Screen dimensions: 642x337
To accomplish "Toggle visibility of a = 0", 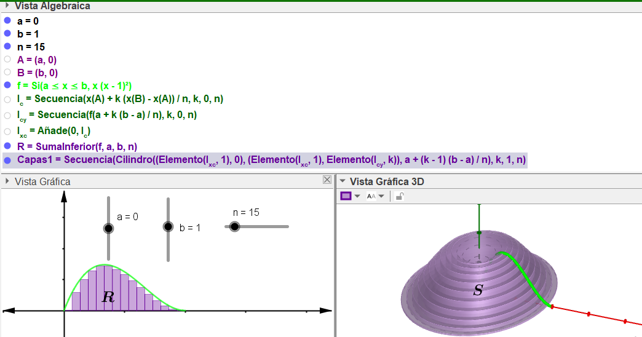I will tap(7, 20).
